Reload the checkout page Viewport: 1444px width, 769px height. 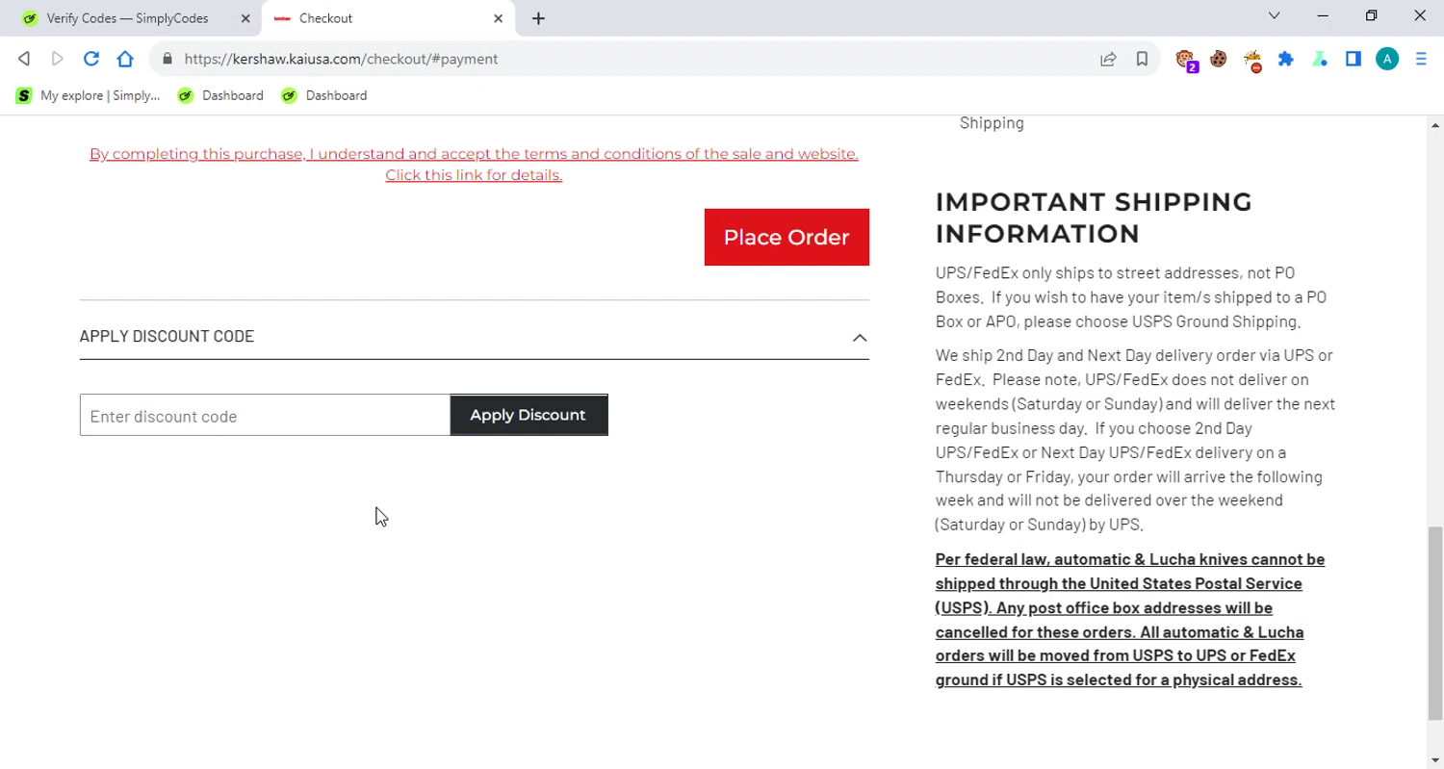91,59
